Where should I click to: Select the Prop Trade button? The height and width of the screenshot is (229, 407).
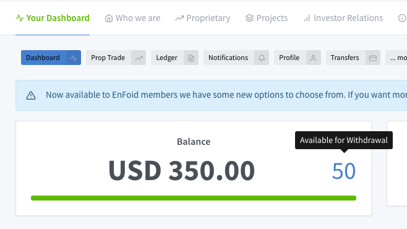pos(116,58)
